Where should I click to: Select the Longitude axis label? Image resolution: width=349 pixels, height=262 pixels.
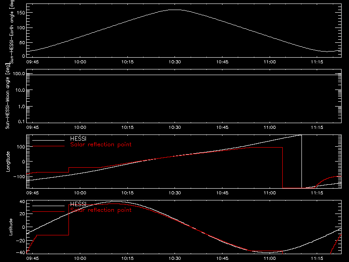pos(8,162)
